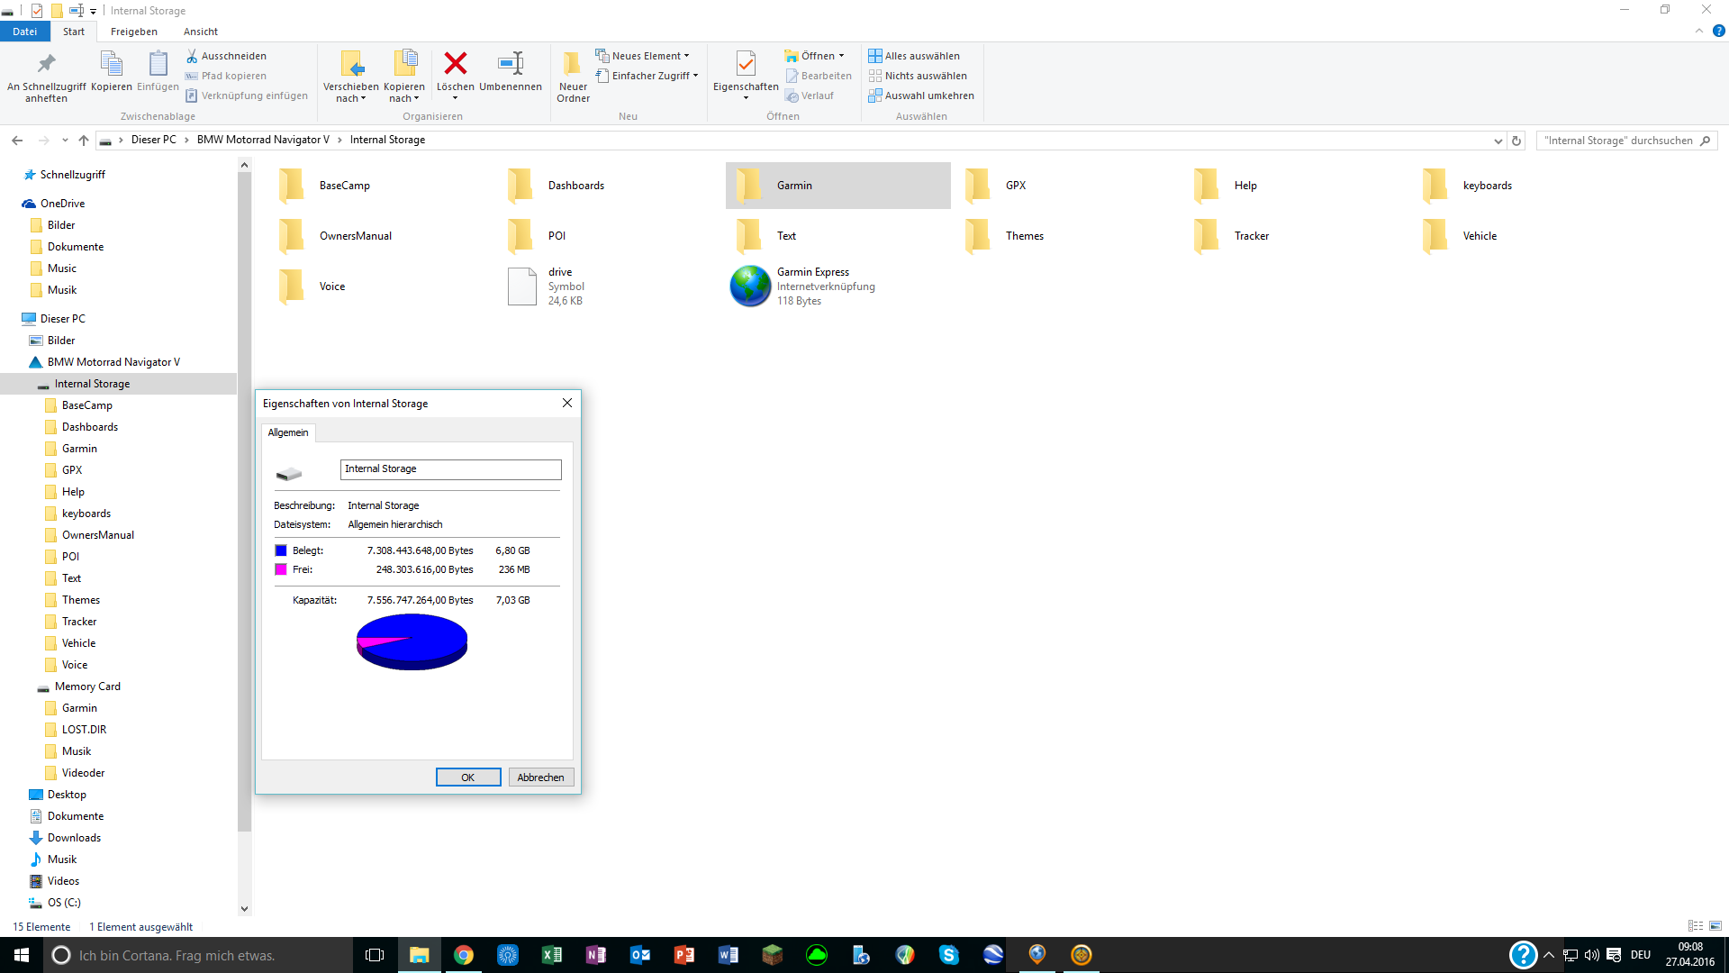Open Google Chrome from the taskbar
This screenshot has height=973, width=1729.
[464, 955]
